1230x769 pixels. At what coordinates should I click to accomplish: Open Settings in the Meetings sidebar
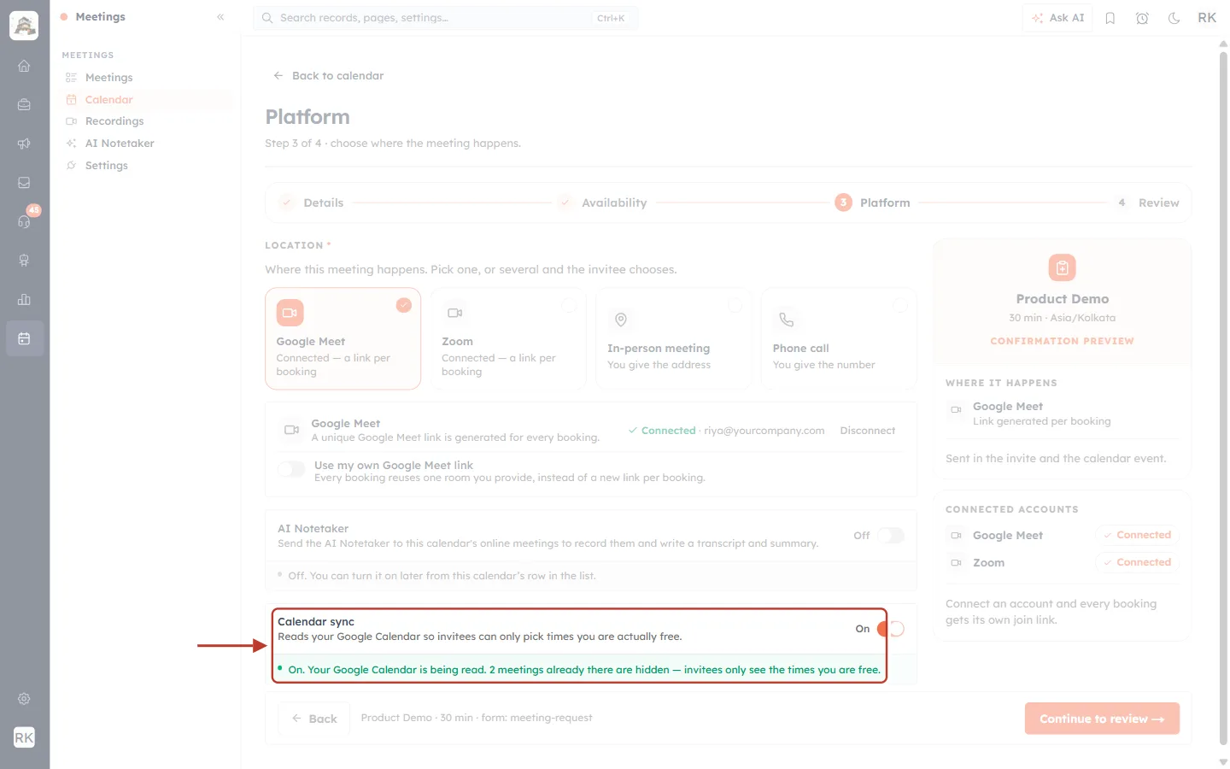pos(107,166)
